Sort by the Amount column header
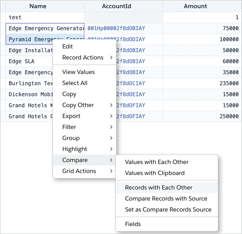The width and height of the screenshot is (242, 234). pyautogui.click(x=195, y=6)
